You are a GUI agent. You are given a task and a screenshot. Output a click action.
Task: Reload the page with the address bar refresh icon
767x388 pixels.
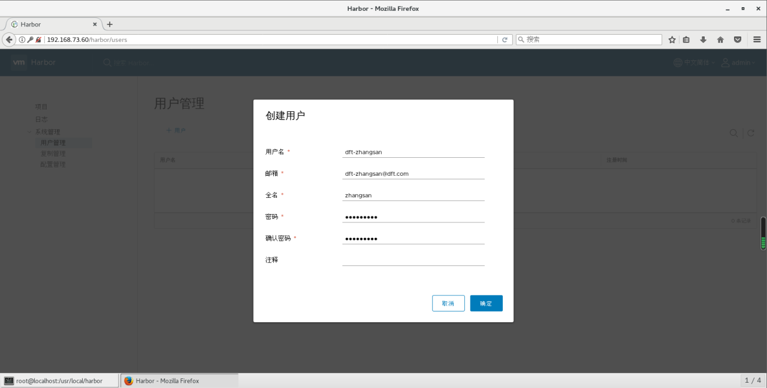click(x=505, y=39)
